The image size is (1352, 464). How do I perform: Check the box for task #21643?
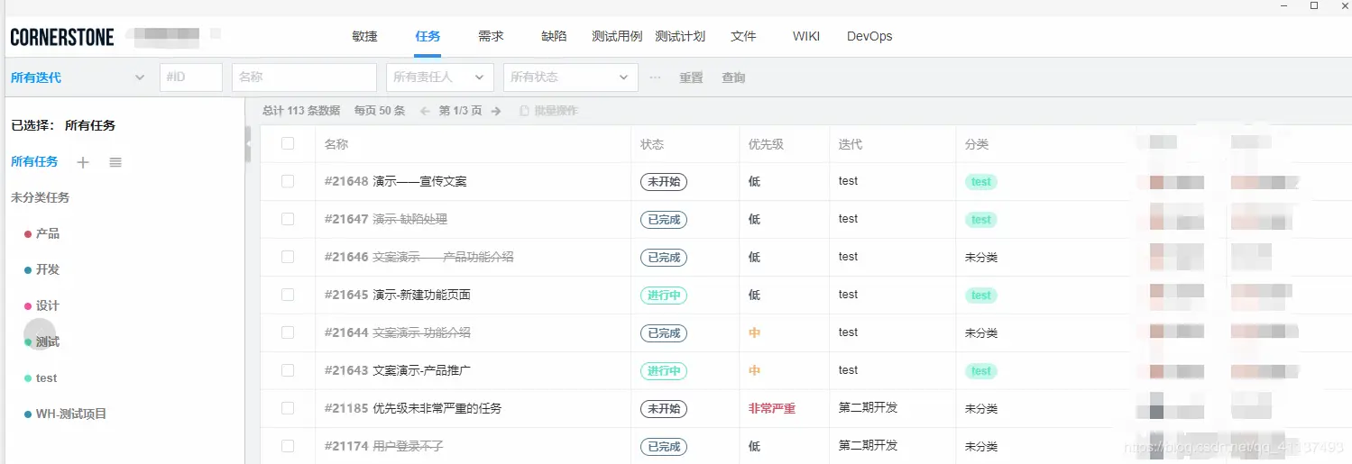point(288,370)
